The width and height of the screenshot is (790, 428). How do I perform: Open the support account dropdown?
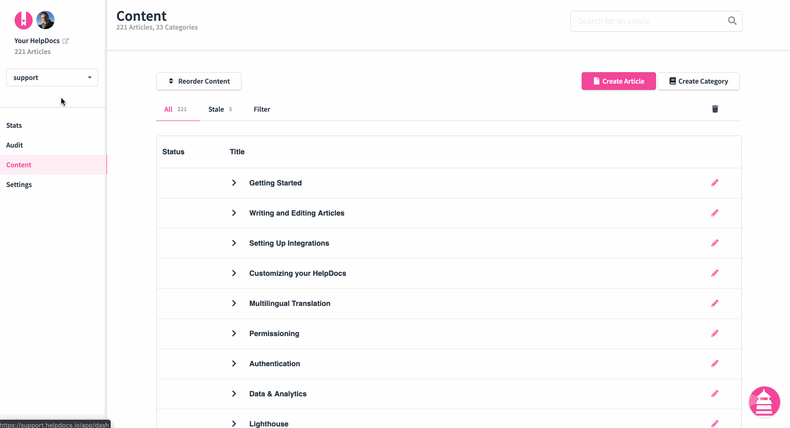pos(52,77)
